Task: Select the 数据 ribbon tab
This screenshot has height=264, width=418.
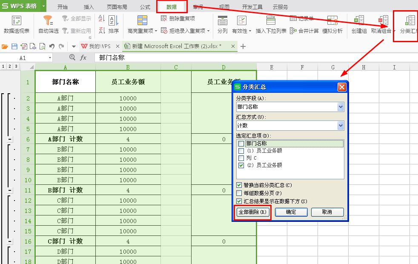Action: tap(172, 7)
